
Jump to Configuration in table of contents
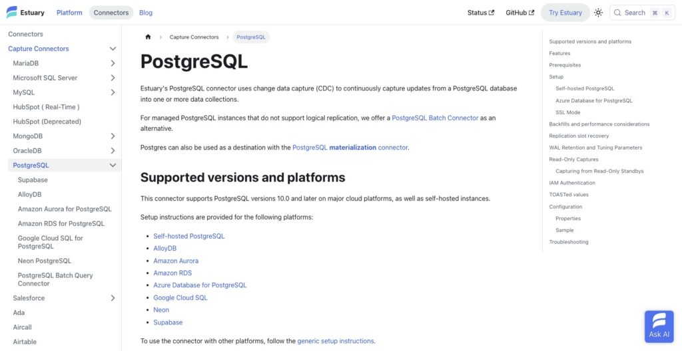point(565,207)
